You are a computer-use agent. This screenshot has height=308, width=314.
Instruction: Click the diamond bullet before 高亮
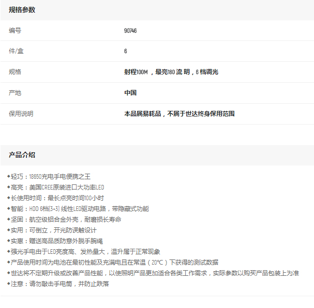pyautogui.click(x=9, y=187)
